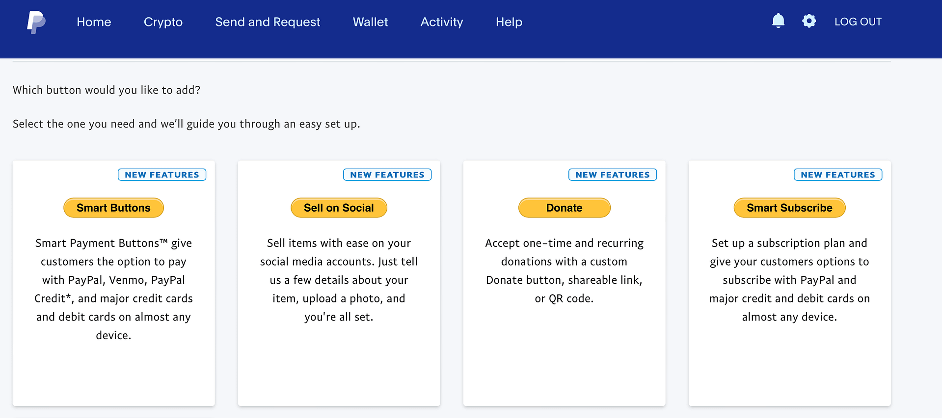Choose the Sell on Social button
The image size is (942, 418).
(x=339, y=208)
